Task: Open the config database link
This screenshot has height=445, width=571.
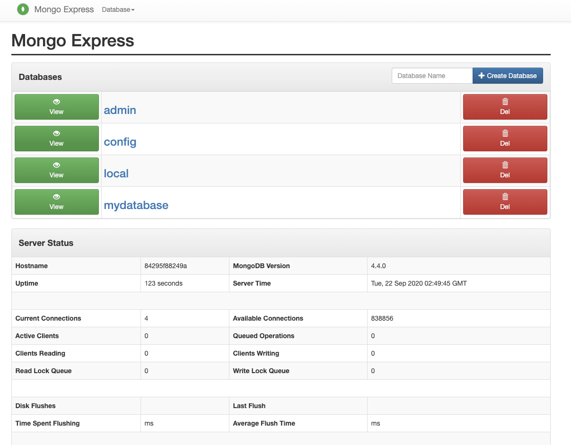Action: tap(120, 142)
